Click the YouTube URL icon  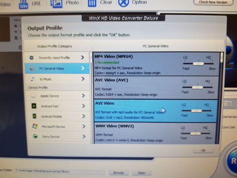pyautogui.click(x=23, y=4)
